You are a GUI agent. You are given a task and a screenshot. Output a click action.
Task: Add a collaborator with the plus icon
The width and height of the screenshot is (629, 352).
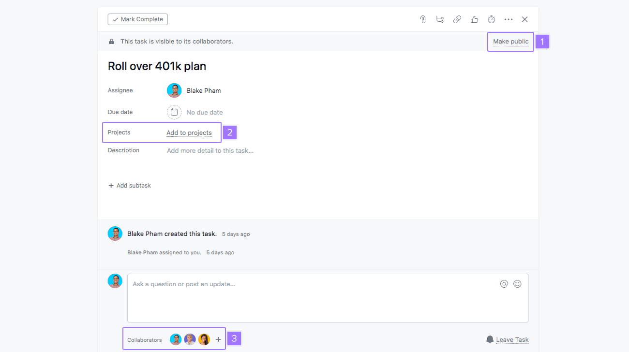pyautogui.click(x=218, y=339)
